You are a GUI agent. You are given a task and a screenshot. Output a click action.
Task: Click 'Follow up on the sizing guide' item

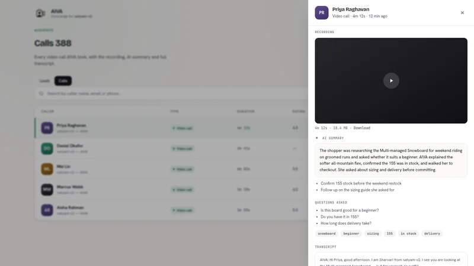point(357,190)
